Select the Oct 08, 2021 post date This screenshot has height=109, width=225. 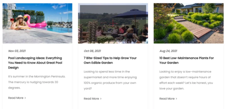coord(92,51)
